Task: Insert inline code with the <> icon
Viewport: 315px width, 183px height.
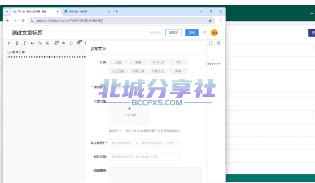Action: 63,43
